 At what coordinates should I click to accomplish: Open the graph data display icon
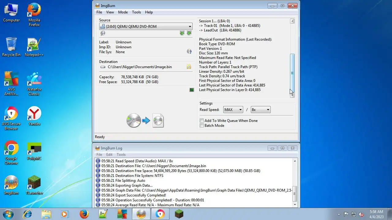click(x=192, y=90)
